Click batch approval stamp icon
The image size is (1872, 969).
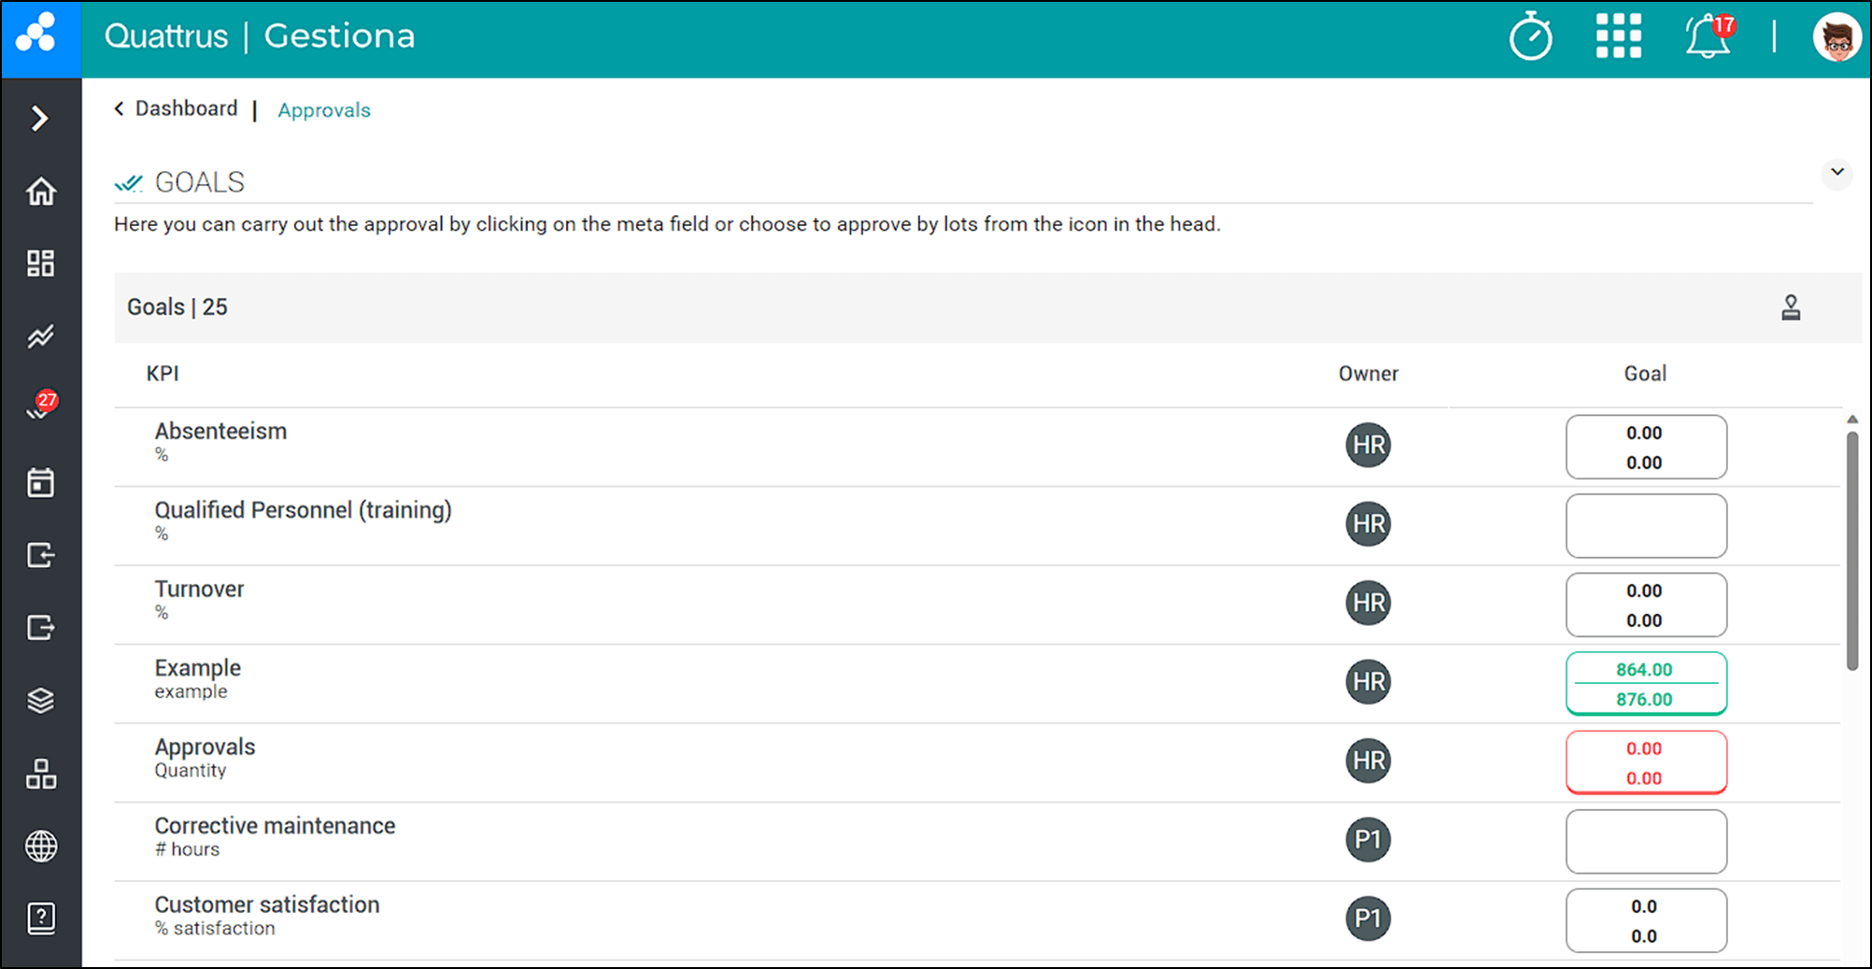click(x=1791, y=307)
